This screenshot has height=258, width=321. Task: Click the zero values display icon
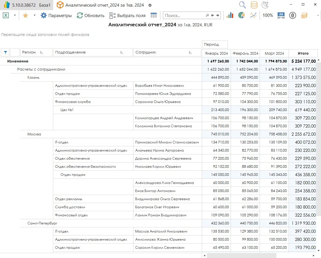pyautogui.click(x=293, y=16)
